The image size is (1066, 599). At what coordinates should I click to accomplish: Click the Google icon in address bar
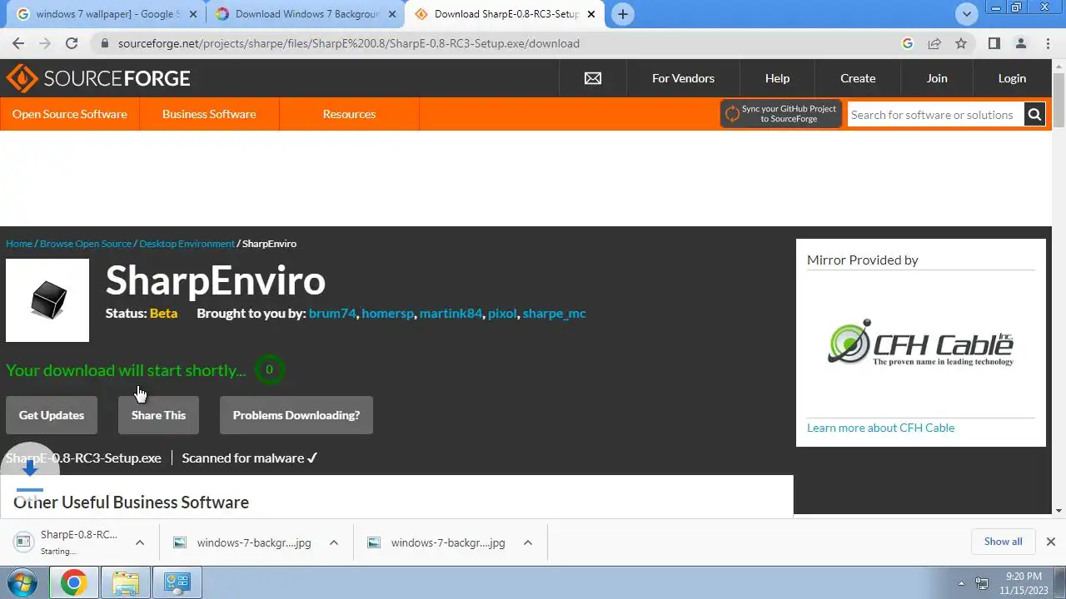[908, 43]
